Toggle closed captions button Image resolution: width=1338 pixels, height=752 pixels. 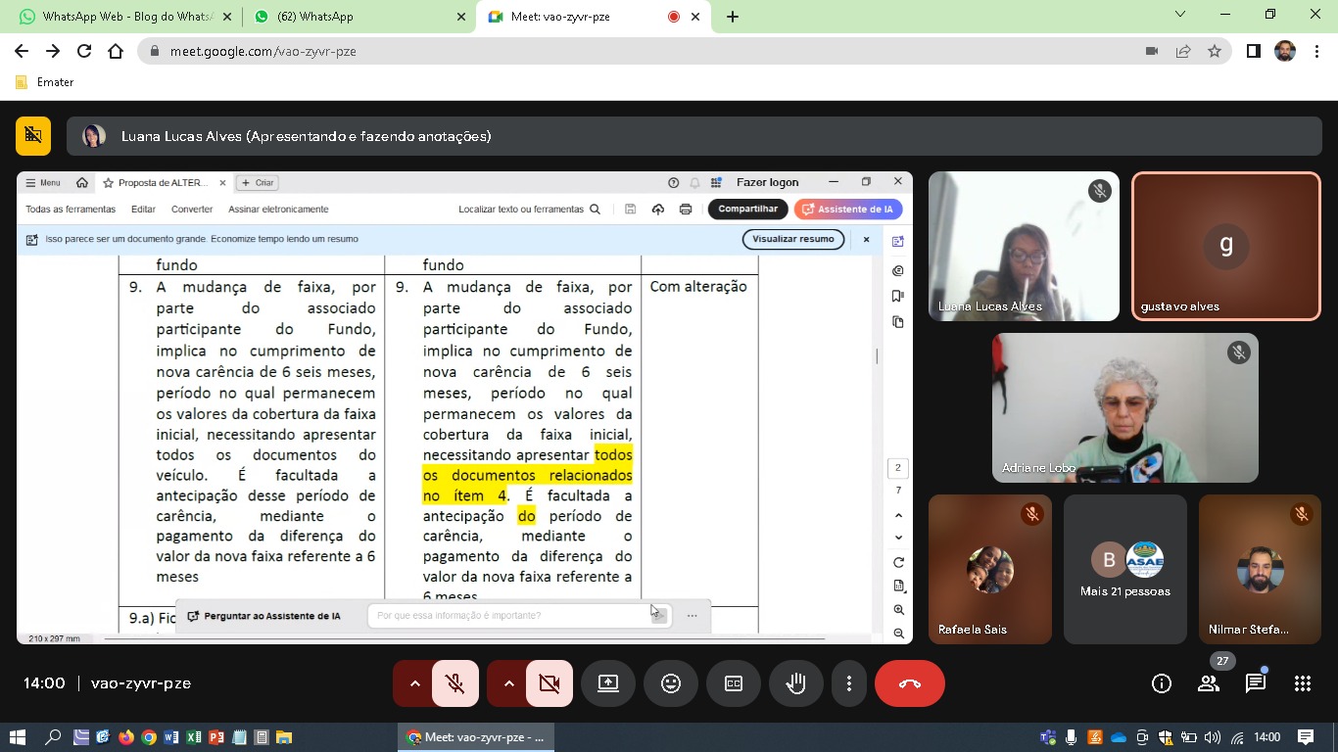(x=734, y=683)
